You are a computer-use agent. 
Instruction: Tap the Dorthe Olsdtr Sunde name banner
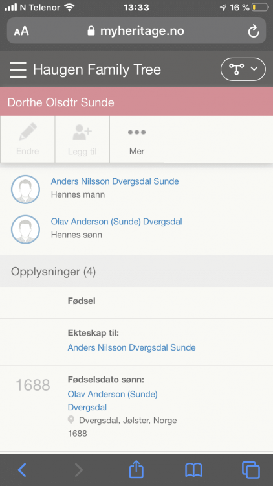click(136, 102)
